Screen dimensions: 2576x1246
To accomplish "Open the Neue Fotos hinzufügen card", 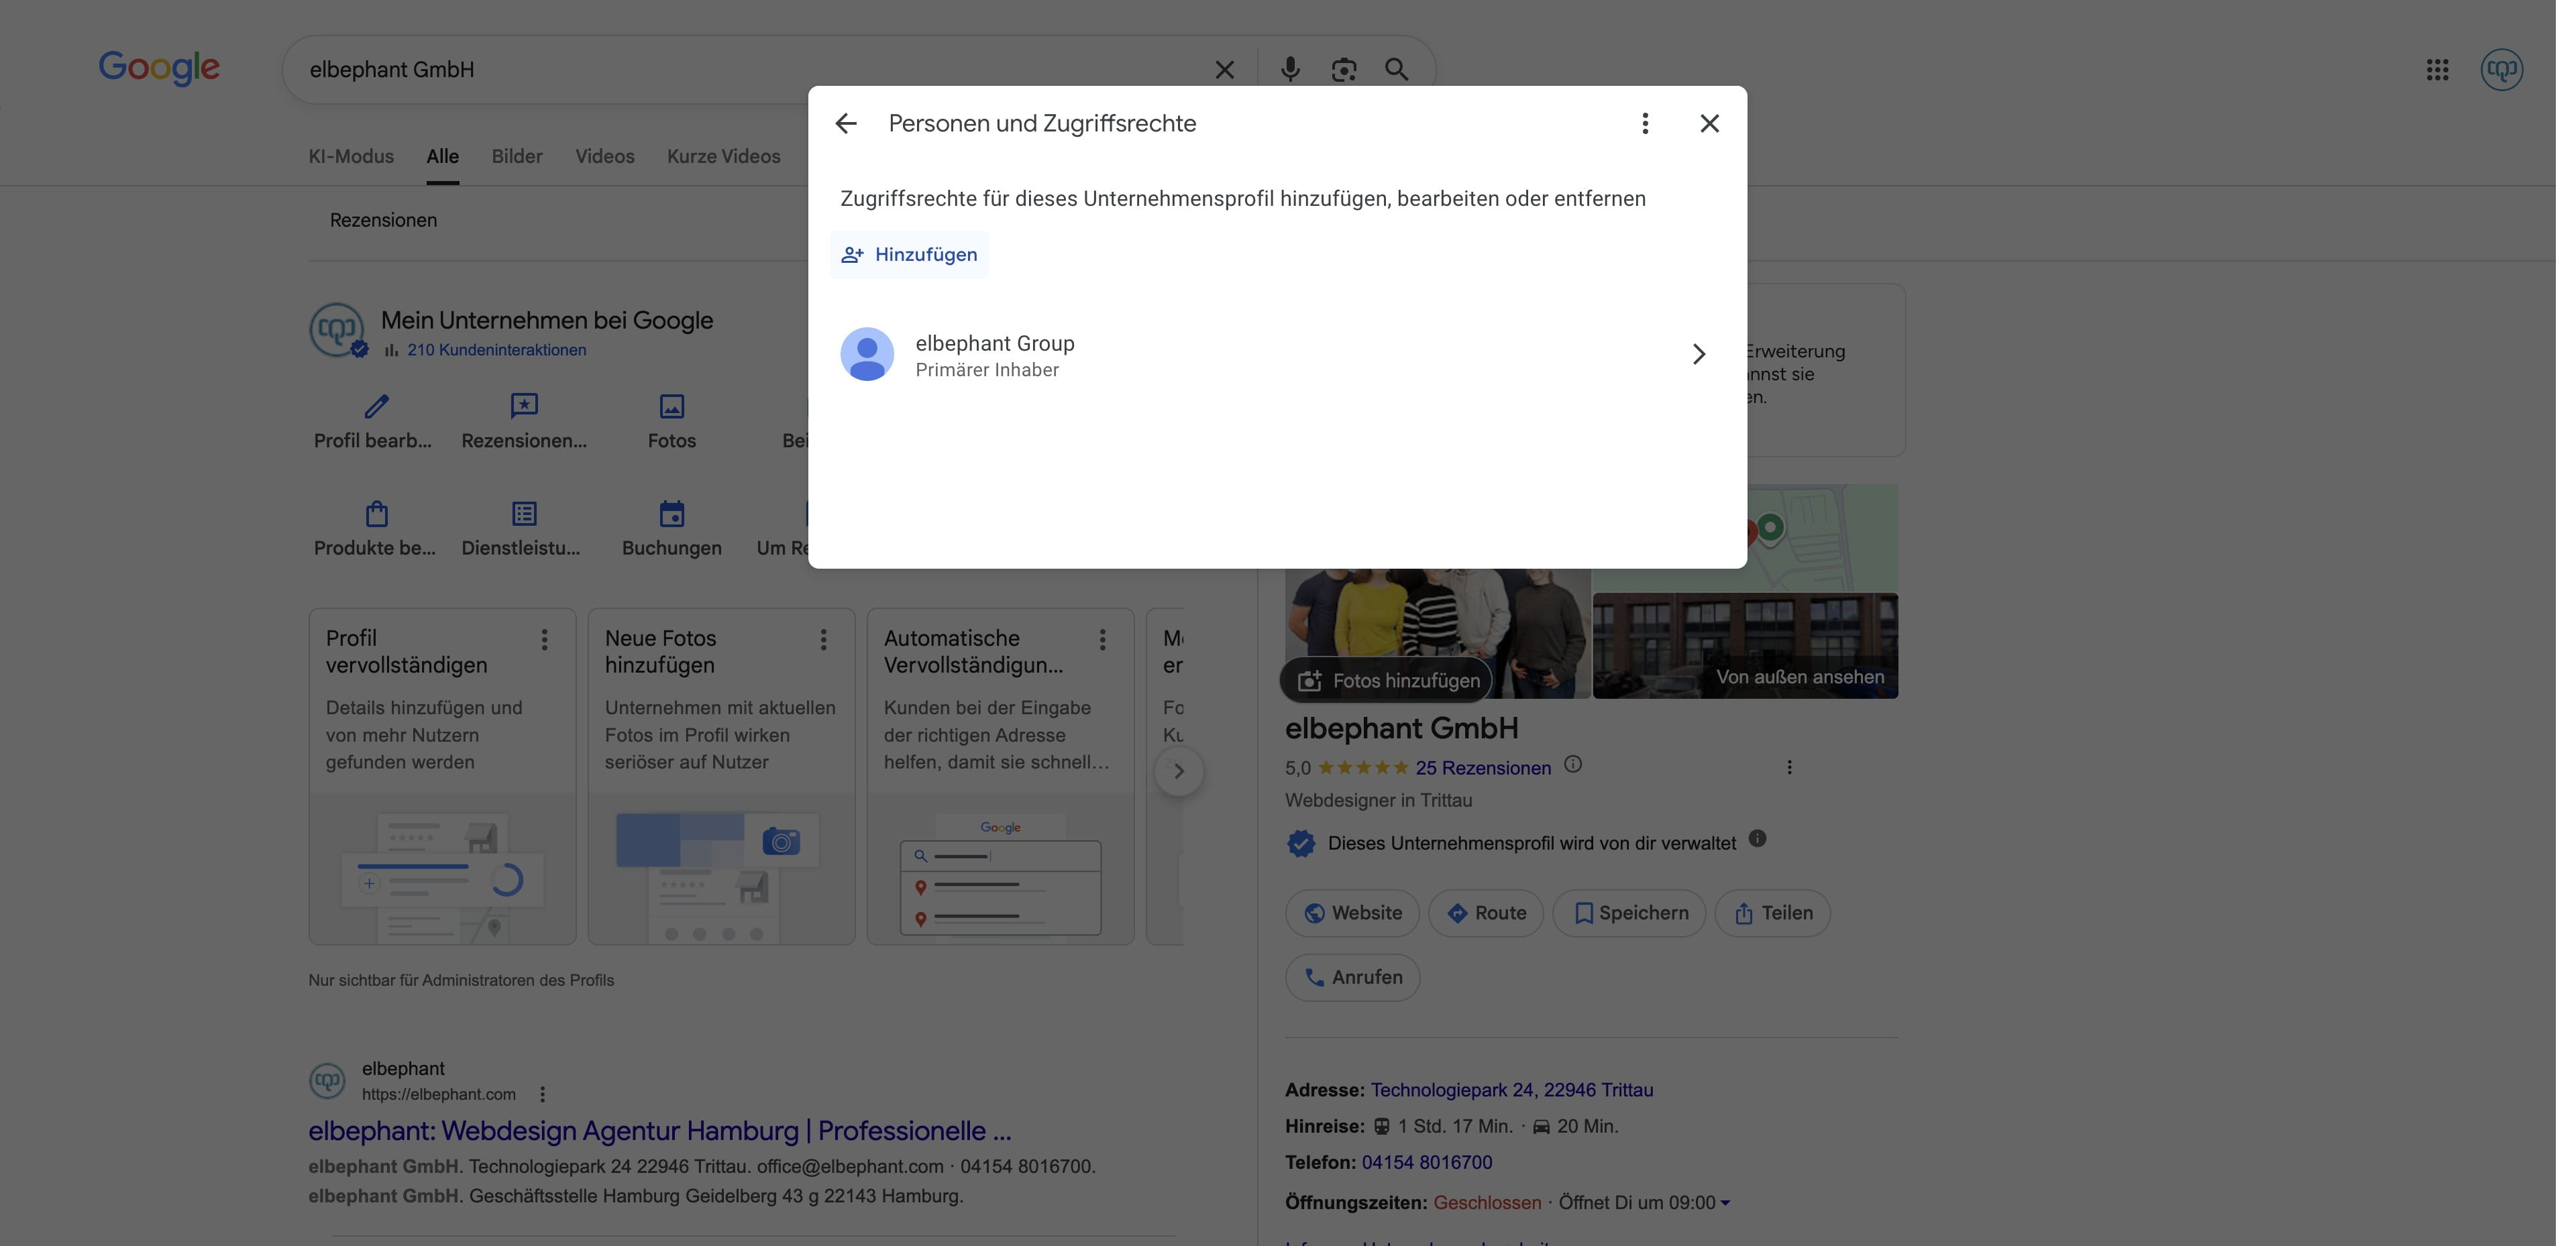I will pyautogui.click(x=721, y=776).
